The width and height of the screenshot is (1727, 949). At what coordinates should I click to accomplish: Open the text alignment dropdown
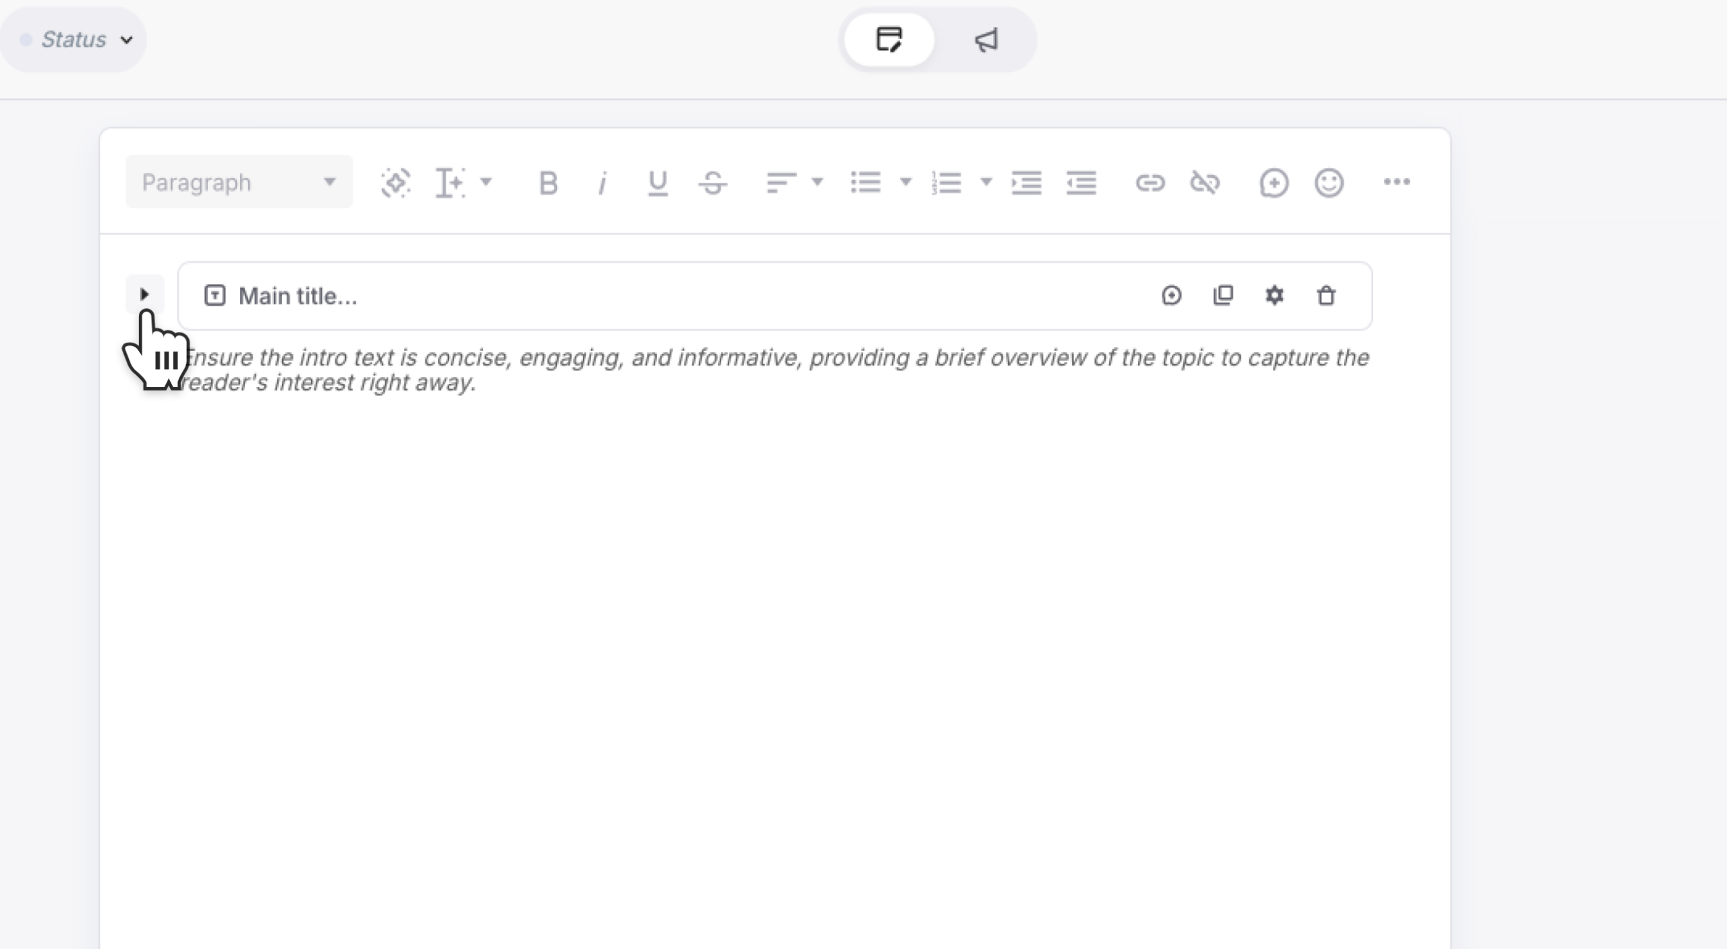[817, 182]
